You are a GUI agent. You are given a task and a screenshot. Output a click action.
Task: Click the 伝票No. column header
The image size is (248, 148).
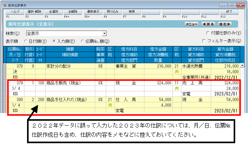click(x=15, y=49)
